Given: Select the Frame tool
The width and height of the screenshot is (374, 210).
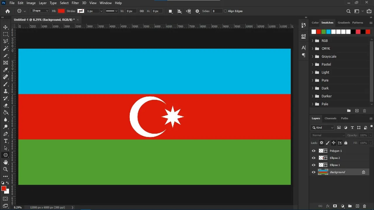Looking at the screenshot, I should (6, 63).
